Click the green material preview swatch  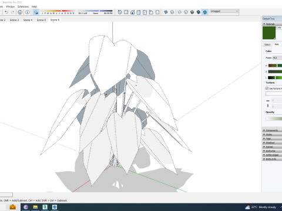coord(269,33)
